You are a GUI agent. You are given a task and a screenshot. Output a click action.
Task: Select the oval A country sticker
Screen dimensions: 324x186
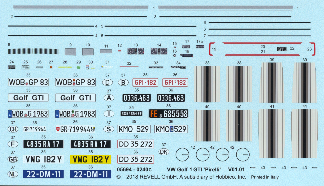pyautogui.click(x=109, y=98)
